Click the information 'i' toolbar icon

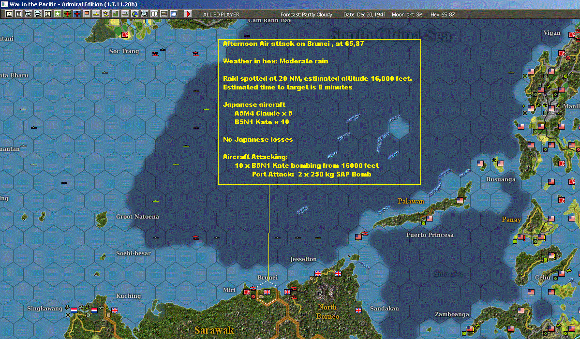(48, 14)
